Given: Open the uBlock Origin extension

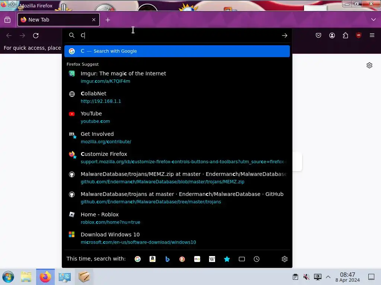Looking at the screenshot, I should click(x=359, y=35).
